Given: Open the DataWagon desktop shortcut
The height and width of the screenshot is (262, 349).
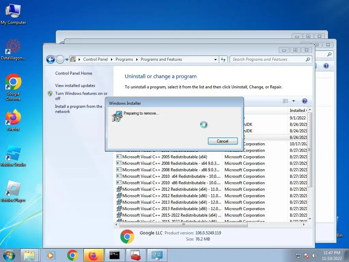Looking at the screenshot, I should pos(13,49).
